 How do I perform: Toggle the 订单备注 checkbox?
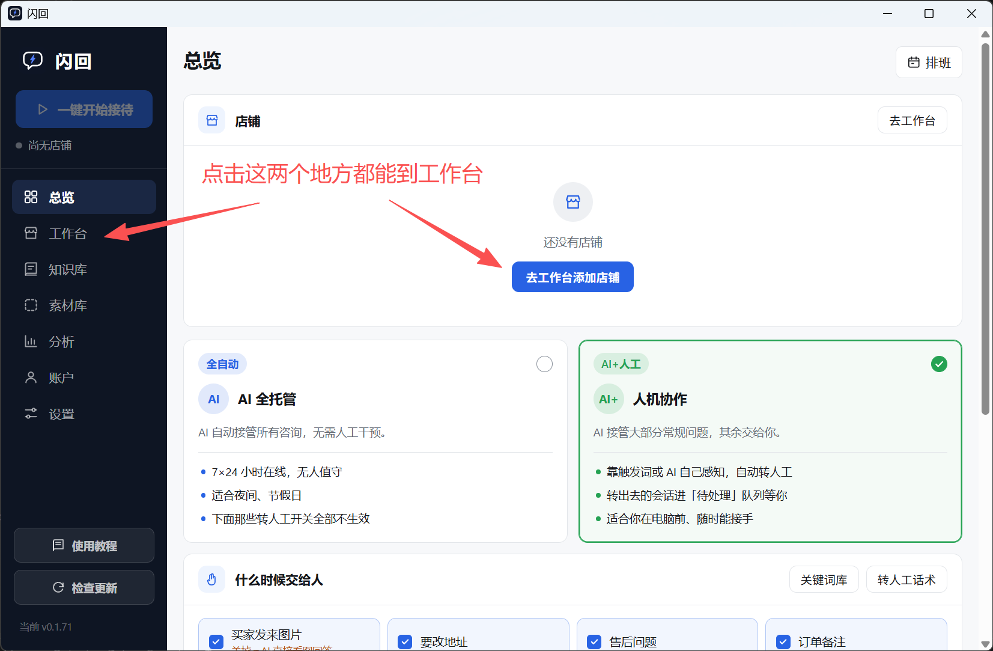pos(783,641)
